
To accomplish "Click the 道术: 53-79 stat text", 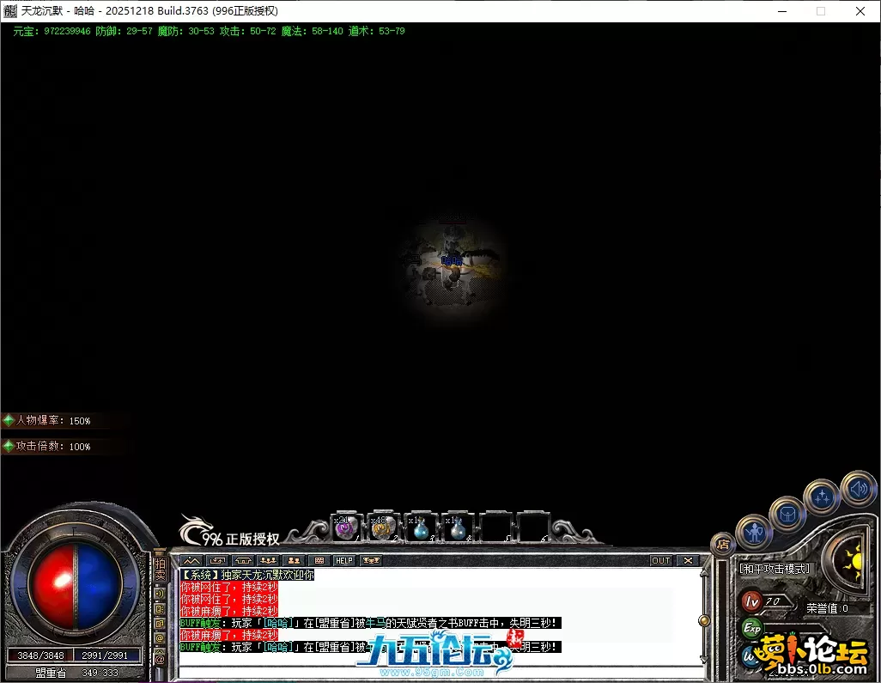I will (x=376, y=31).
